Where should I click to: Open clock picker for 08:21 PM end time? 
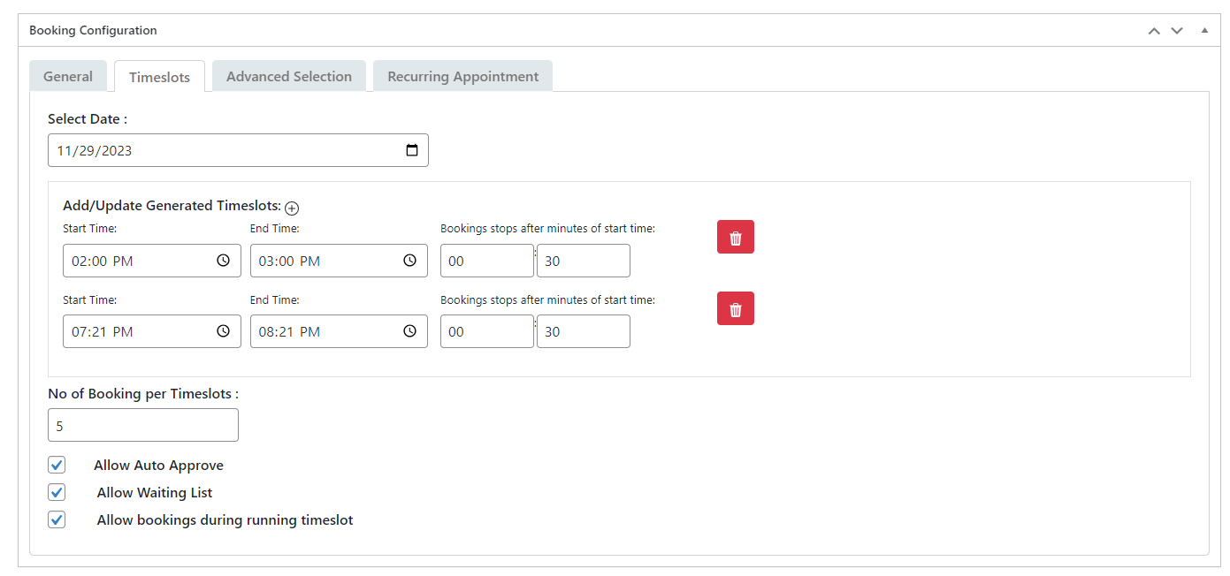[x=409, y=331]
